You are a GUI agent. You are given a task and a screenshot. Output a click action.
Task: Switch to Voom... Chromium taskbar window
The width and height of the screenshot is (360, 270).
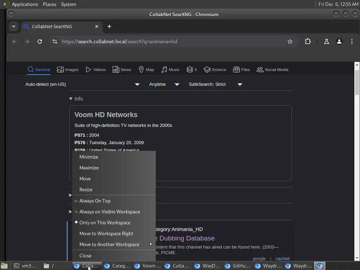tap(148, 266)
